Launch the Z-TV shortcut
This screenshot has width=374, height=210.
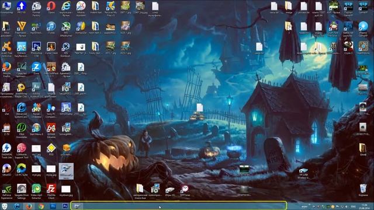click(6, 129)
